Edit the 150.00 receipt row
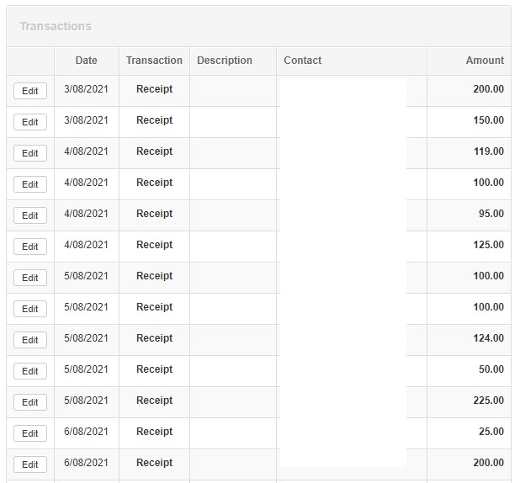Viewport: 520px width, 483px height. 30,122
